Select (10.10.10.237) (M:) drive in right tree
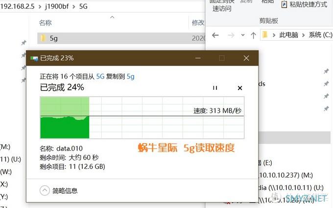This screenshot has height=208, width=333. 285,176
